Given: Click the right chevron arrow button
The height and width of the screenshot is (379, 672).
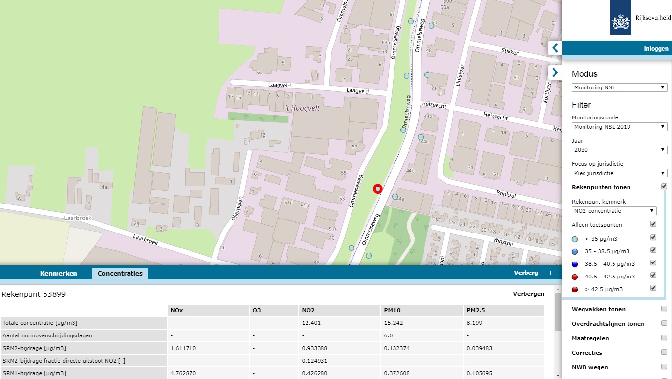Looking at the screenshot, I should click(x=555, y=73).
